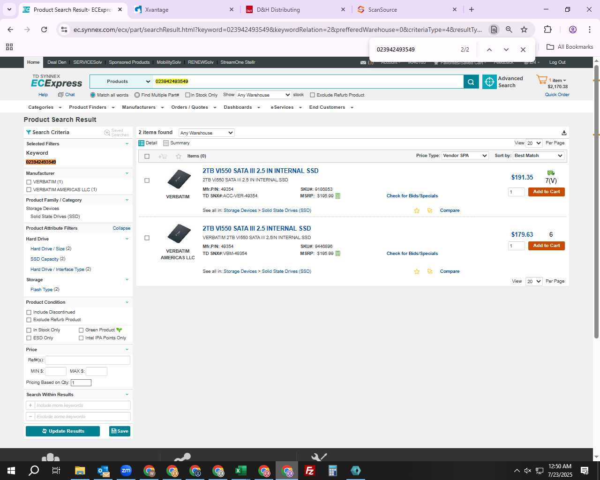Screen dimensions: 600x480
Task: Open Outlook from taskbar
Action: click(x=103, y=471)
